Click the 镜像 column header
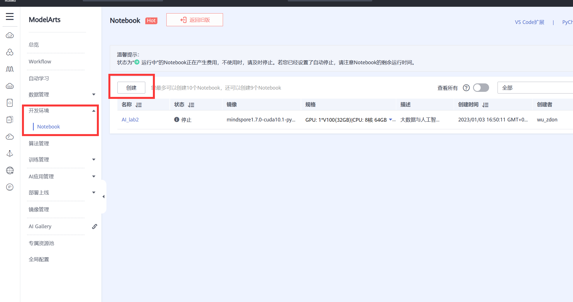The height and width of the screenshot is (302, 573). click(x=232, y=105)
